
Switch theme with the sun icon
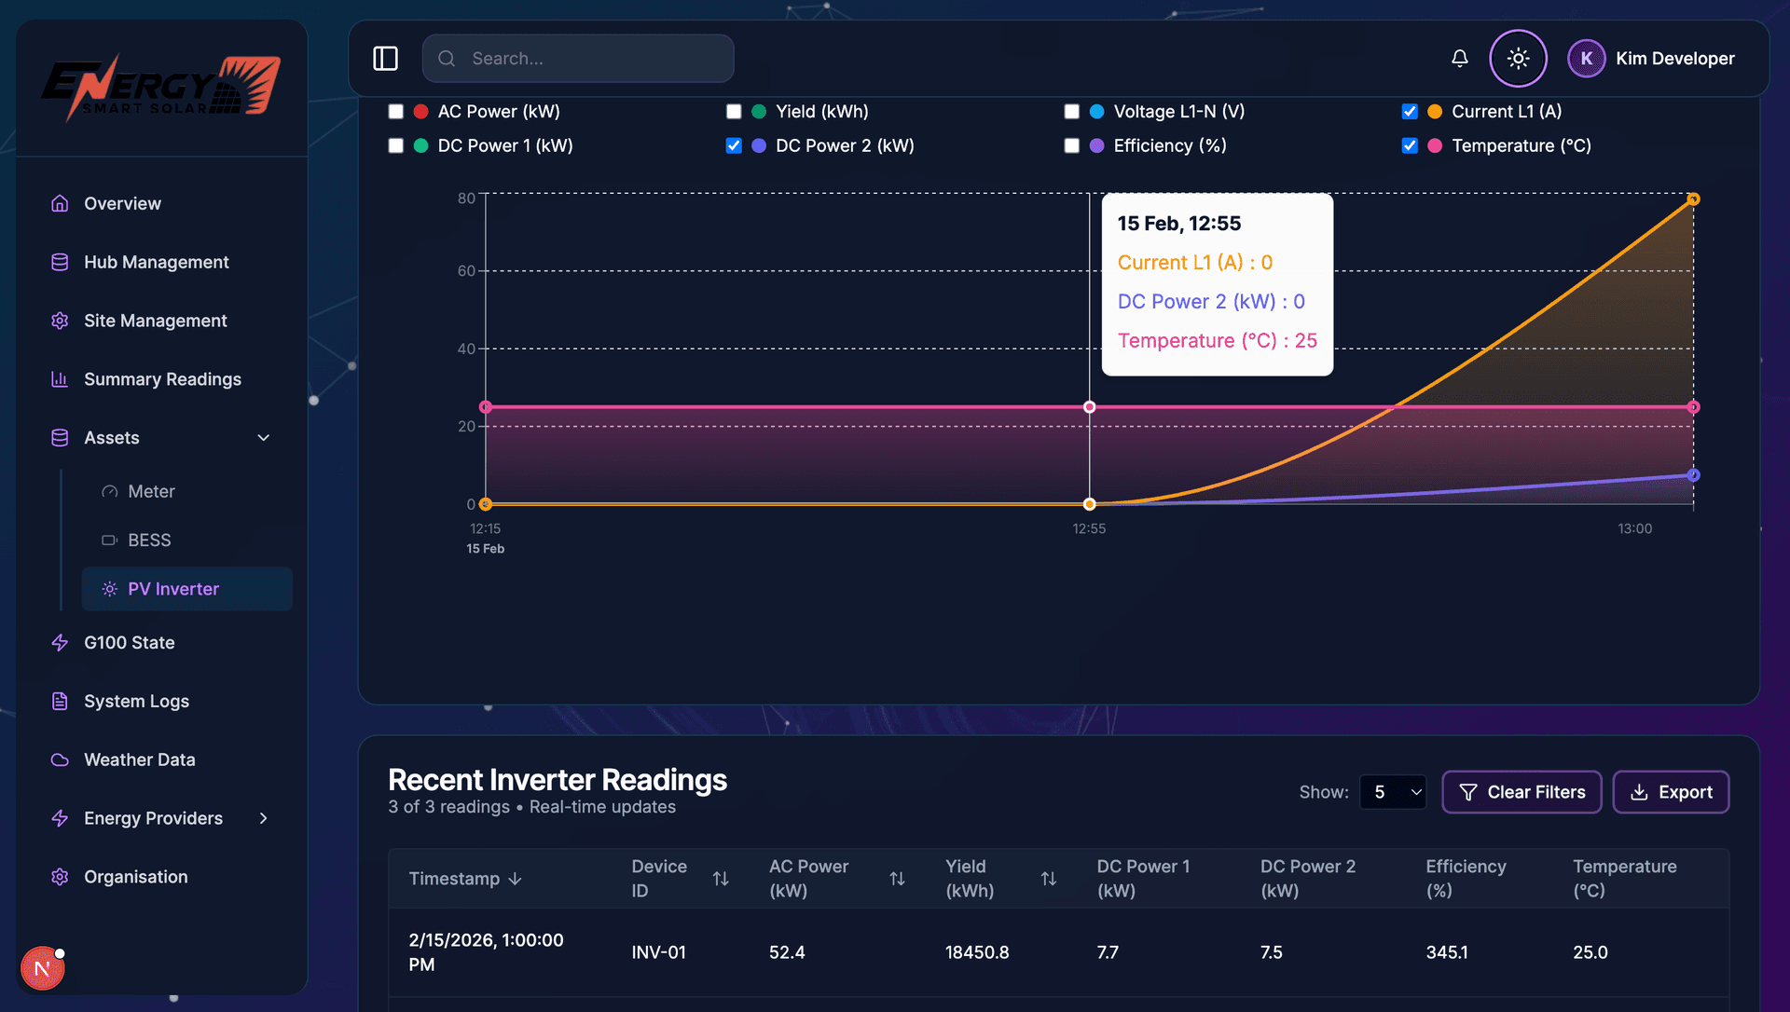coord(1518,59)
